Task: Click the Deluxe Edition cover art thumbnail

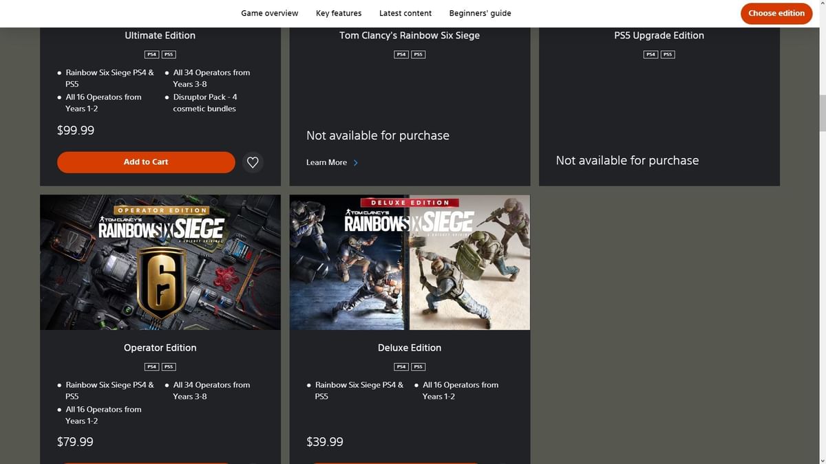Action: pyautogui.click(x=410, y=262)
